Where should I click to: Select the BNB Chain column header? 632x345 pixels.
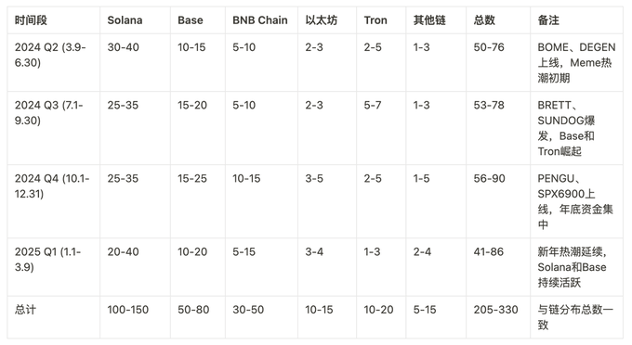pyautogui.click(x=260, y=20)
